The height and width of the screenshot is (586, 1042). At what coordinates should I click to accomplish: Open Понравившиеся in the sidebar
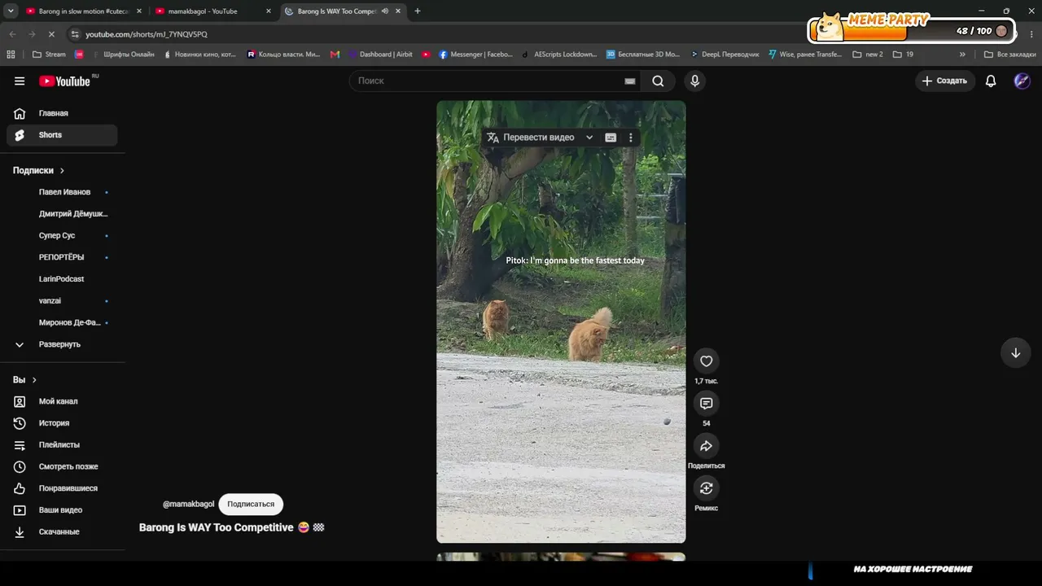62,488
